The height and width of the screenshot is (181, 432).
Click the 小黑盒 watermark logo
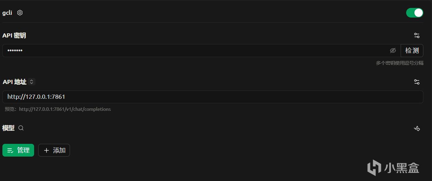point(393,168)
